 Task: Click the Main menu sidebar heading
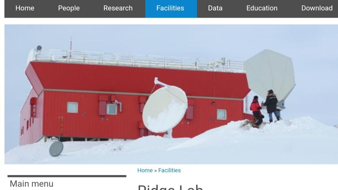32,184
